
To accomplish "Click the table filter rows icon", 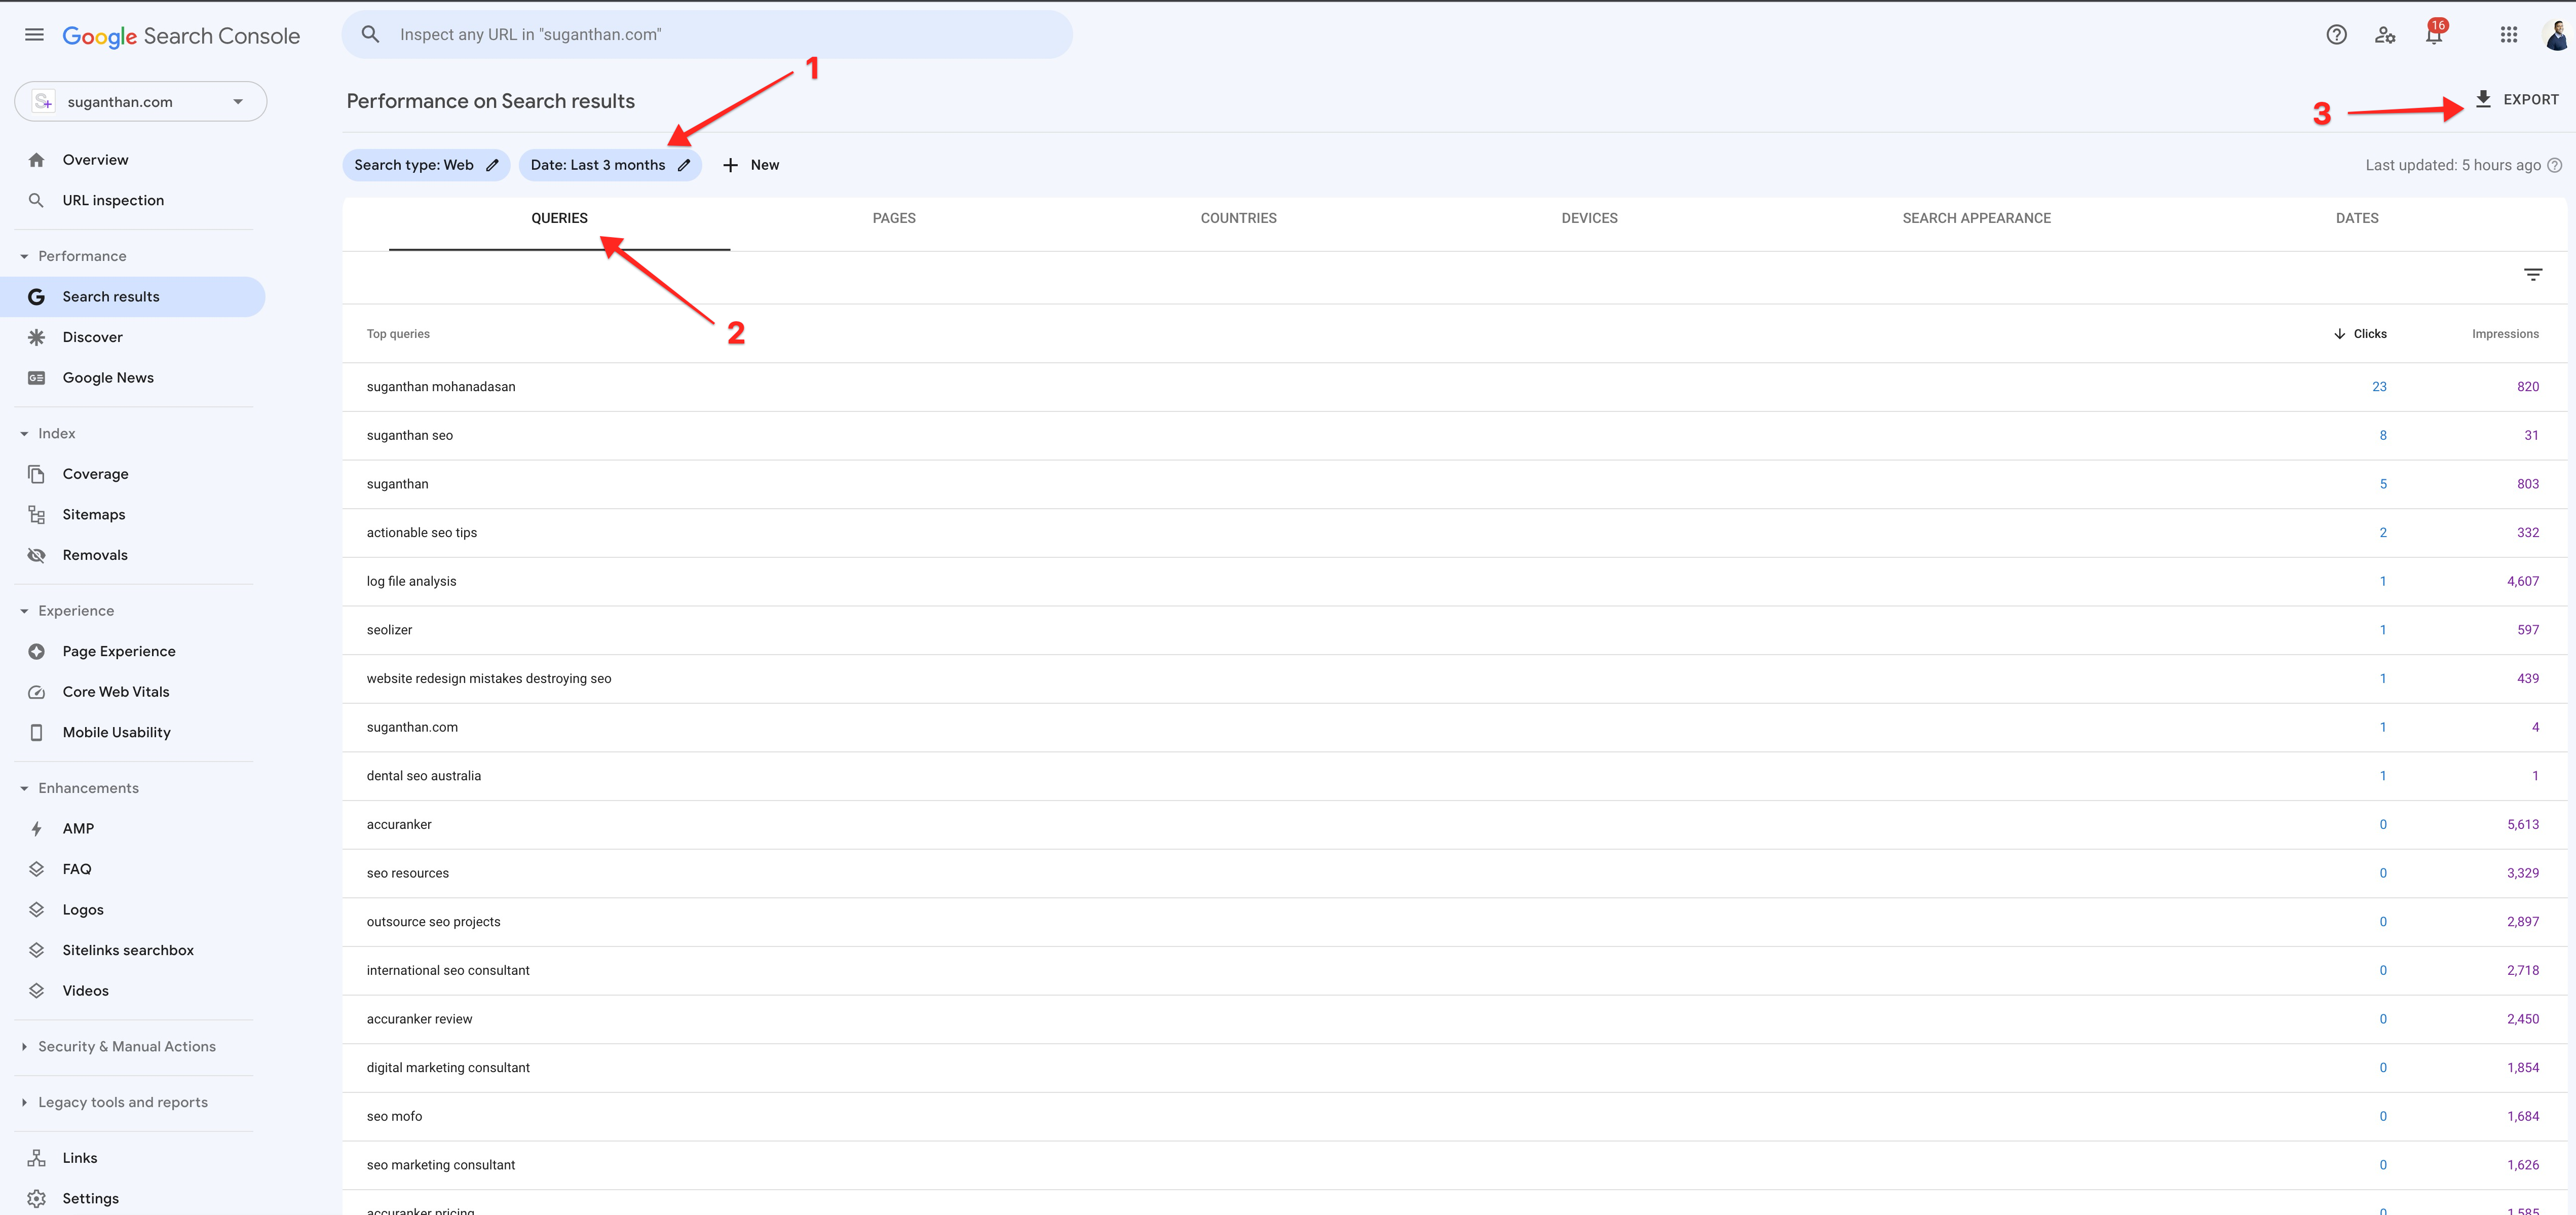I will (2532, 275).
